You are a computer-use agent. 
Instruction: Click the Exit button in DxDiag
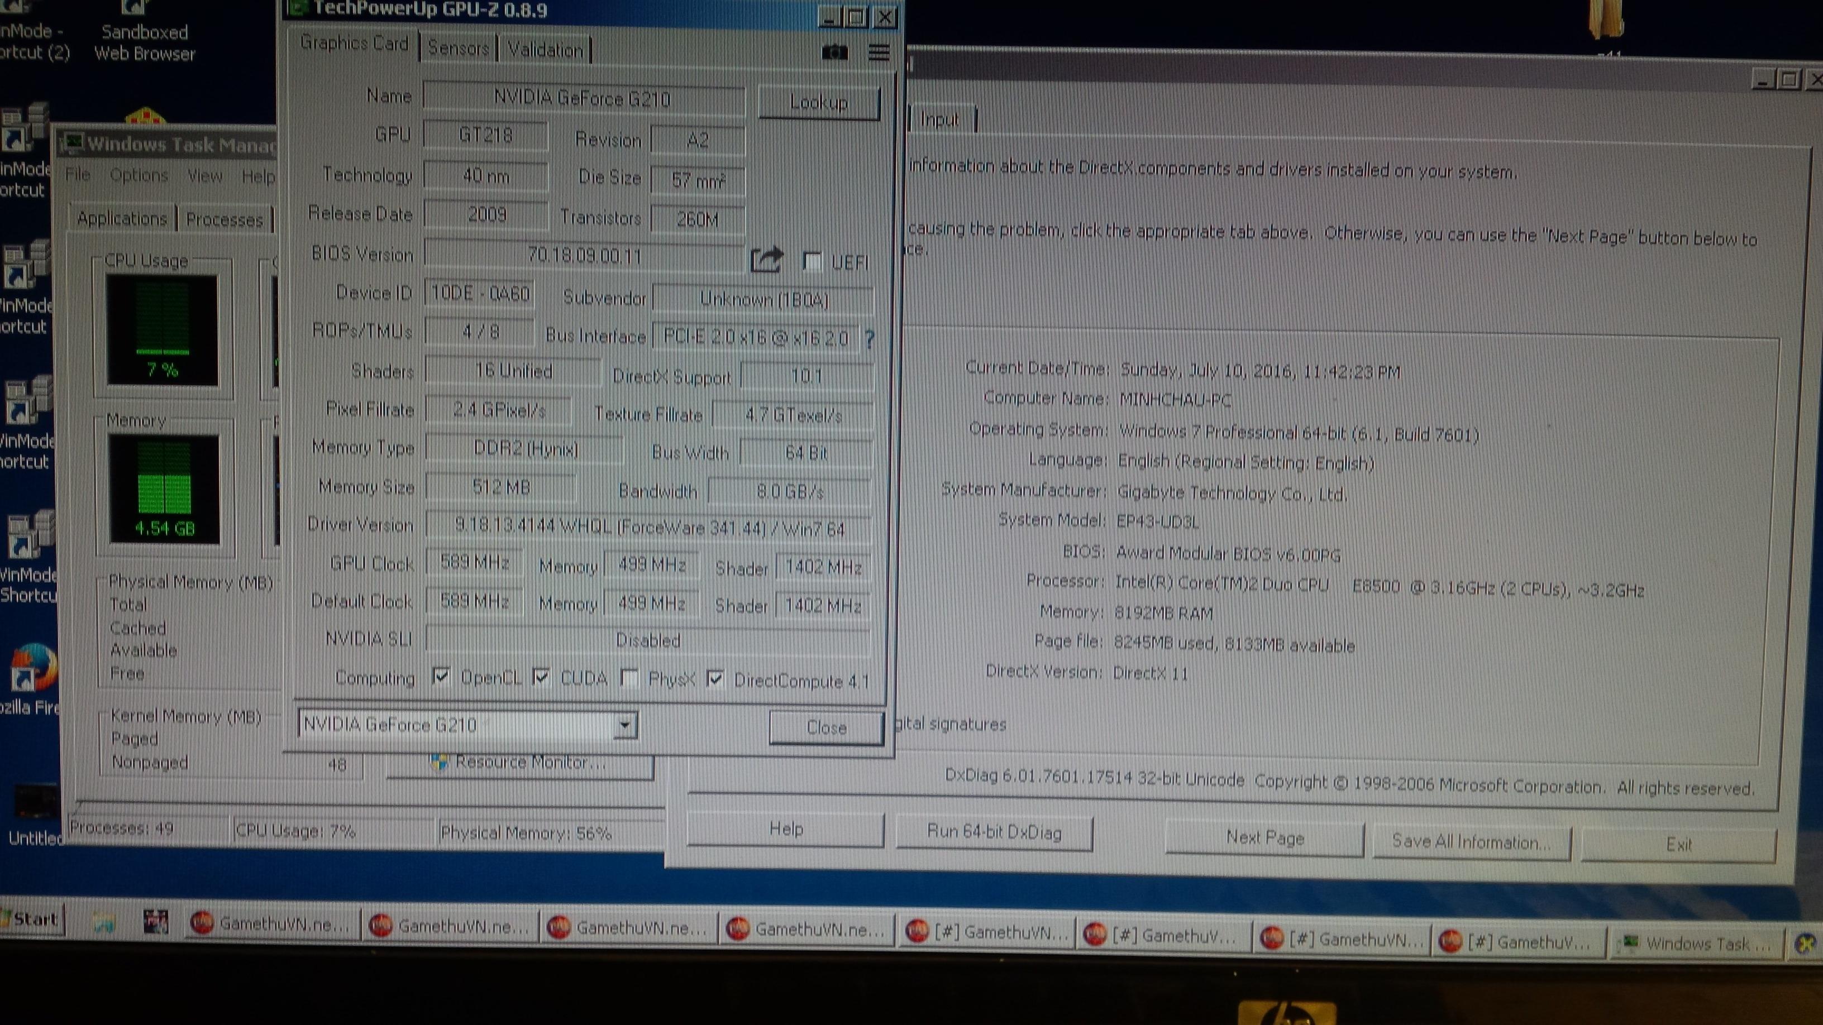coord(1679,845)
